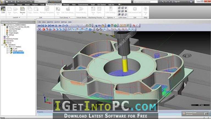Screen dimensions: 211x119
Task: Click the fast-forward double arrow icon
Action: (60, 26)
